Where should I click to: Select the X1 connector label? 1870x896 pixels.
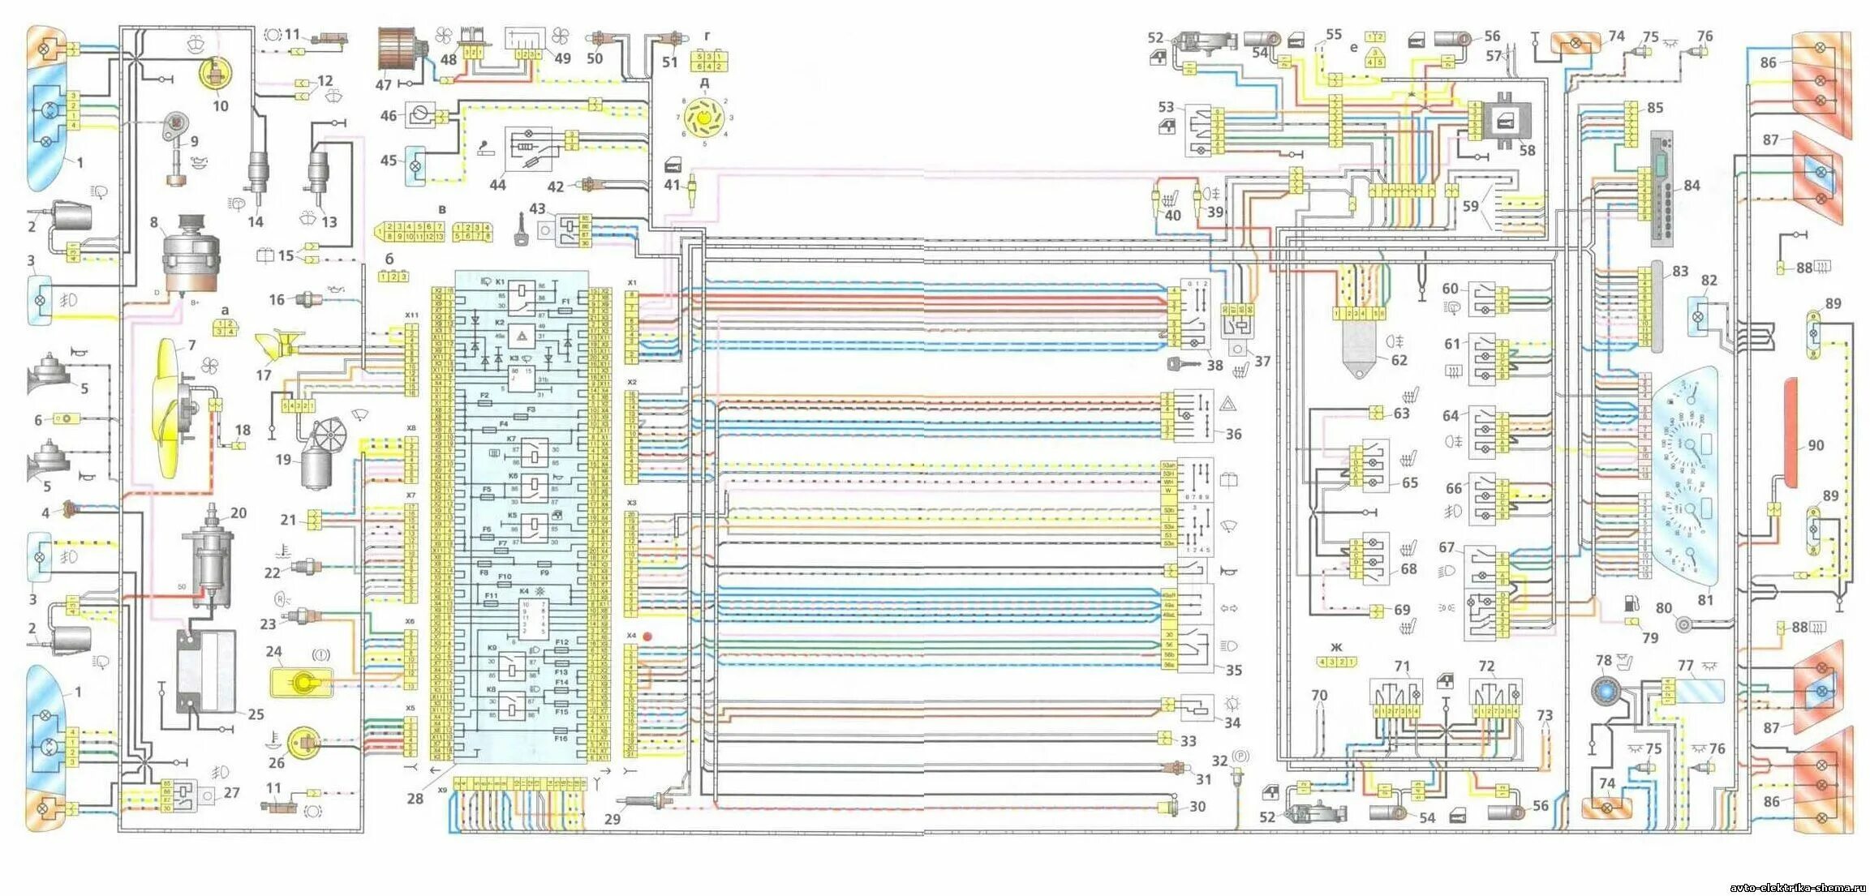(x=633, y=283)
